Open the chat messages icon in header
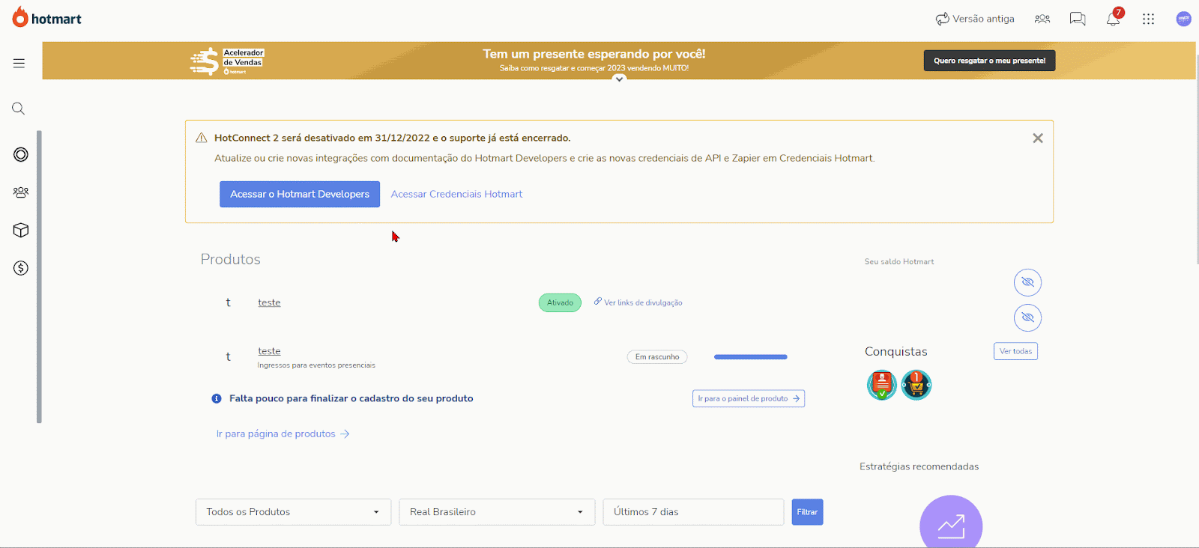This screenshot has width=1199, height=548. tap(1078, 19)
